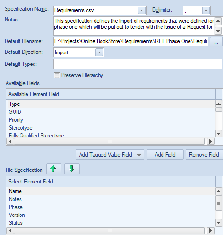The height and width of the screenshot is (235, 223).
Task: Click File Specification horizontal scroll right arrow
Action: click(210, 231)
